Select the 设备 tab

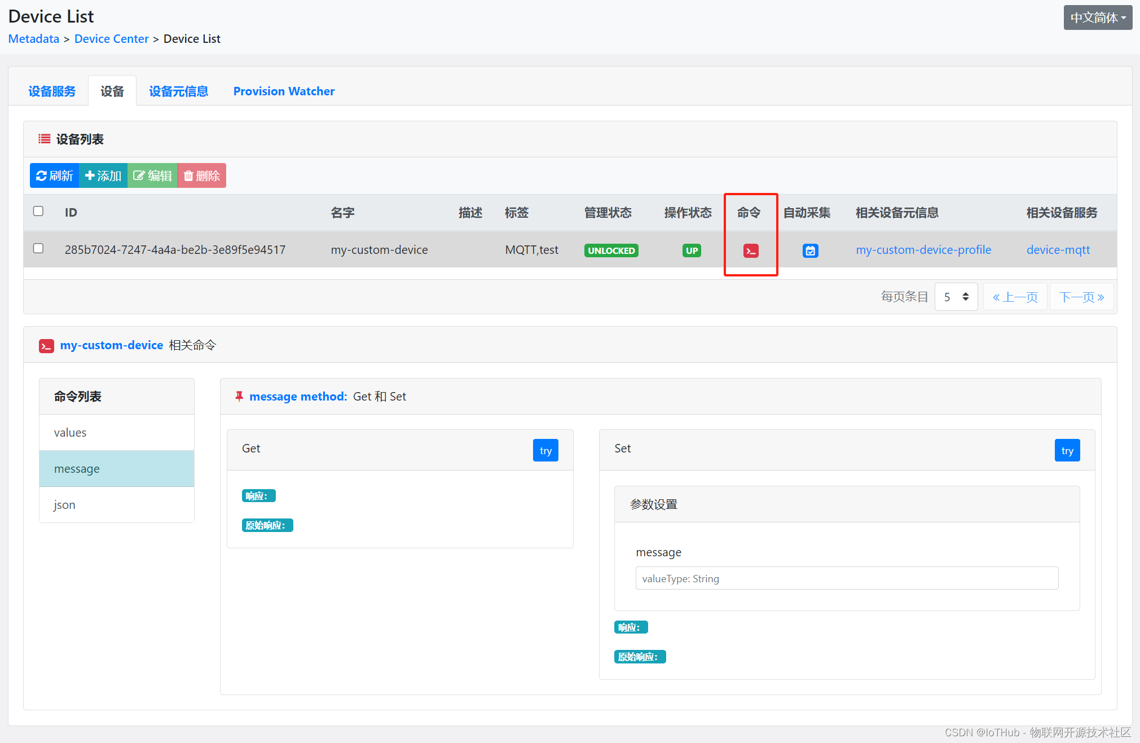click(x=112, y=91)
